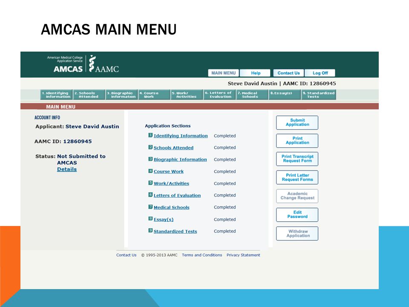Click the number 9 icon beside Standardized Tests
The height and width of the screenshot is (307, 409).
pos(150,231)
